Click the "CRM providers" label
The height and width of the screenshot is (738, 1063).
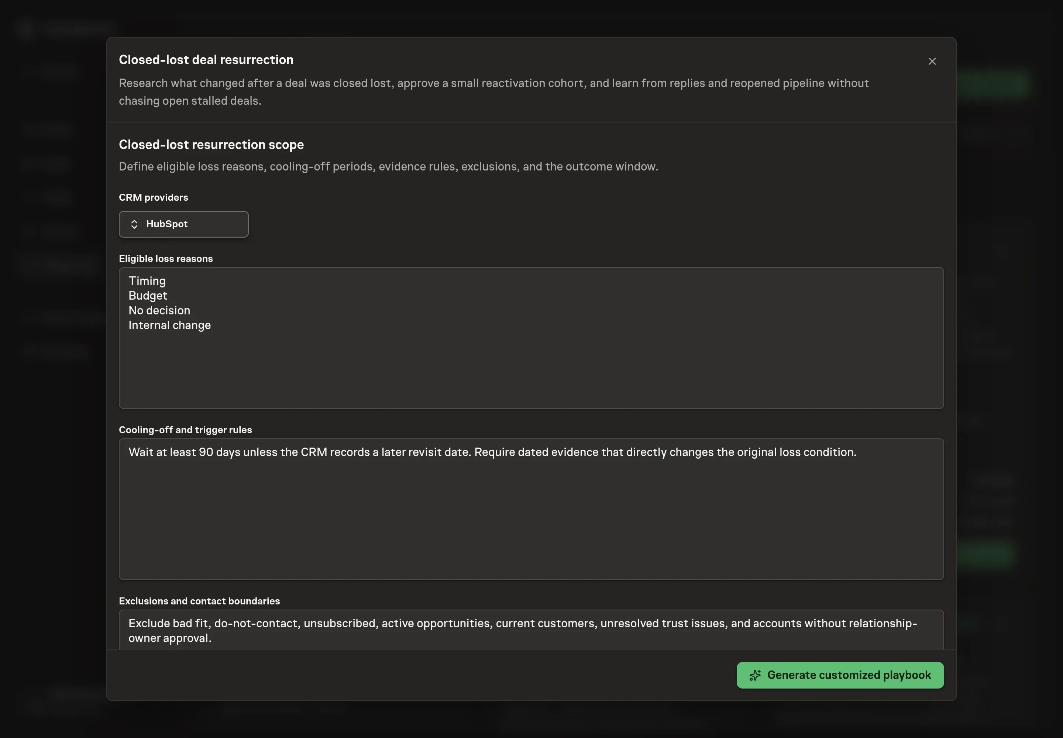coord(154,197)
